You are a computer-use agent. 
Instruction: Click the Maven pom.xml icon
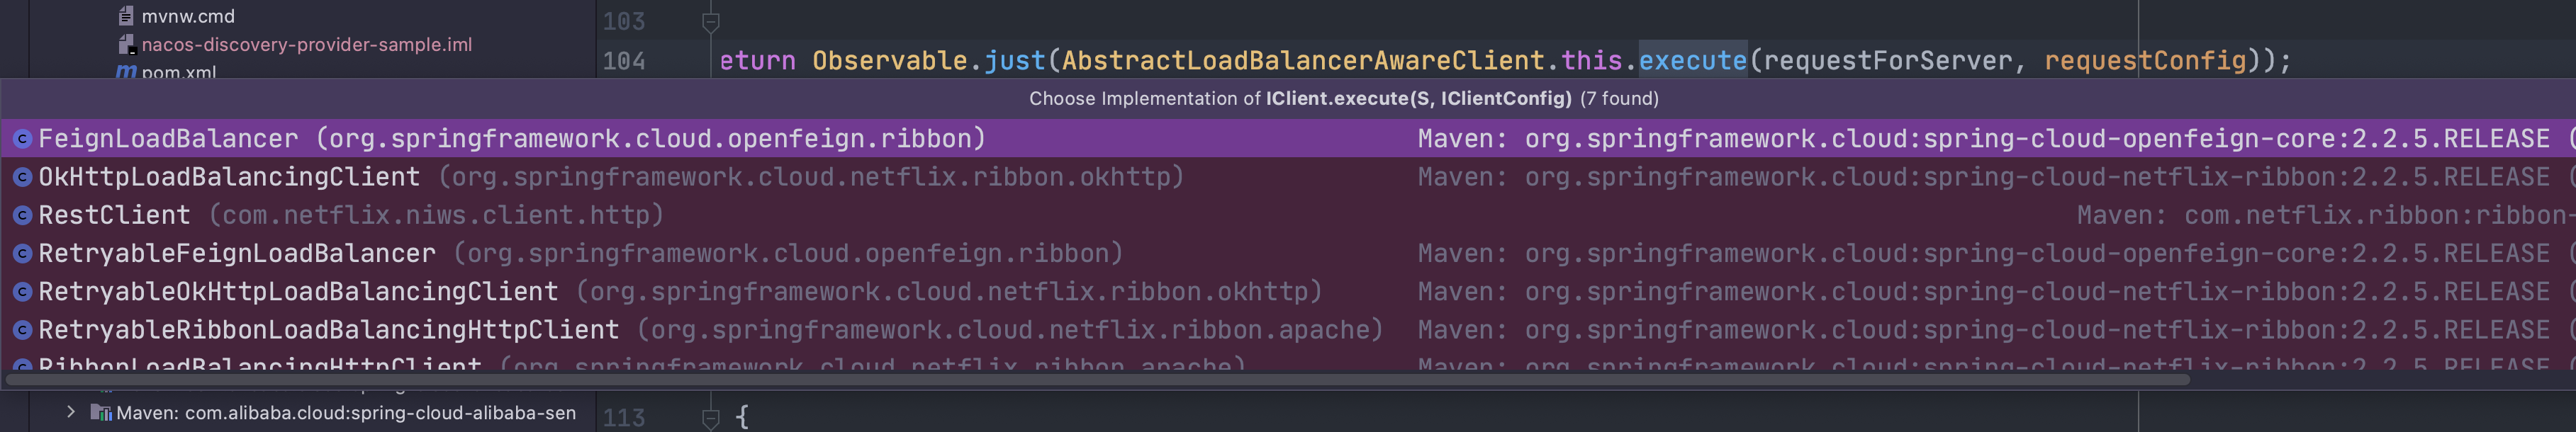click(x=126, y=72)
